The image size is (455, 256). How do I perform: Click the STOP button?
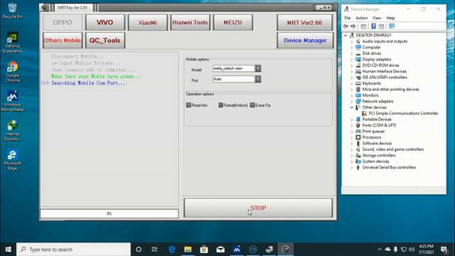point(258,208)
